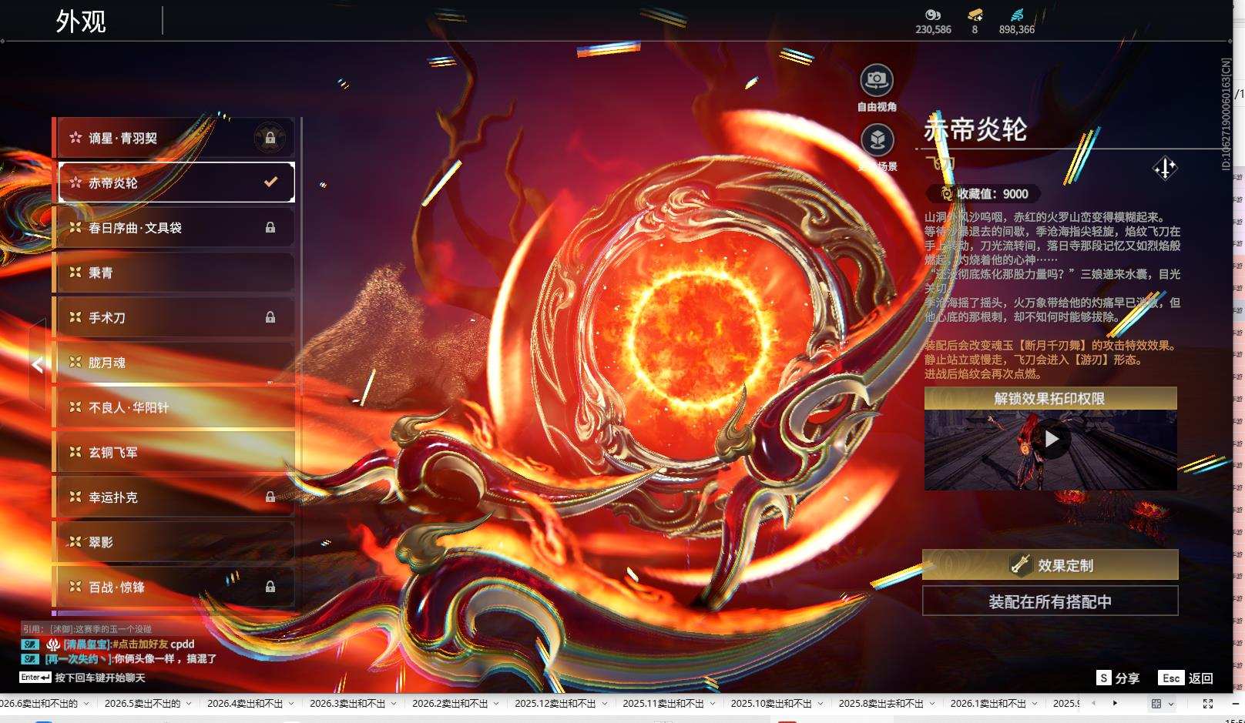Click the silver coin currency icon

click(933, 15)
